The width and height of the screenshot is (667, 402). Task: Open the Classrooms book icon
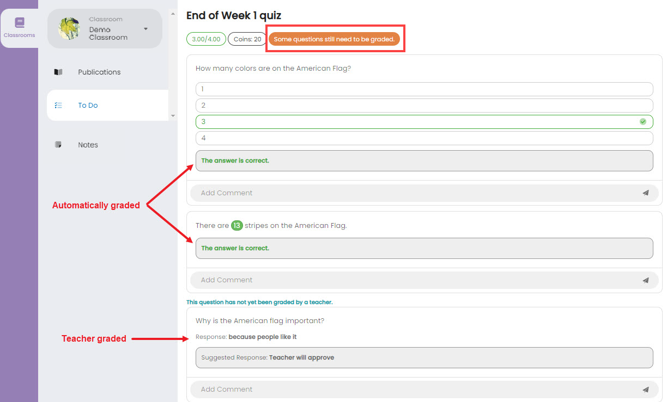tap(20, 23)
